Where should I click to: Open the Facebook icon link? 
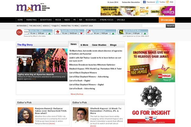coord(144,2)
